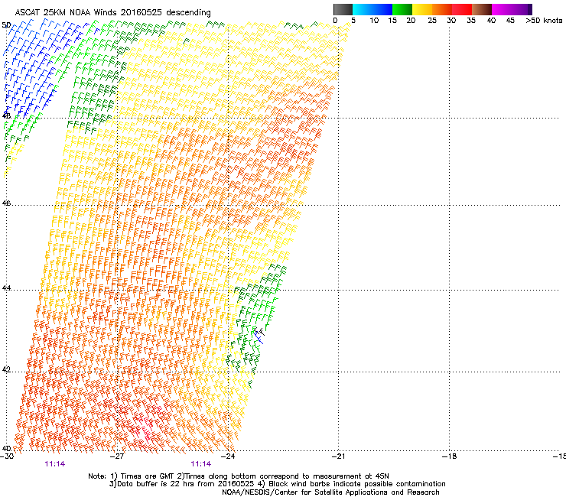Click the cyan-blue 5-15 knots legend band
The image size is (566, 497).
point(372,9)
